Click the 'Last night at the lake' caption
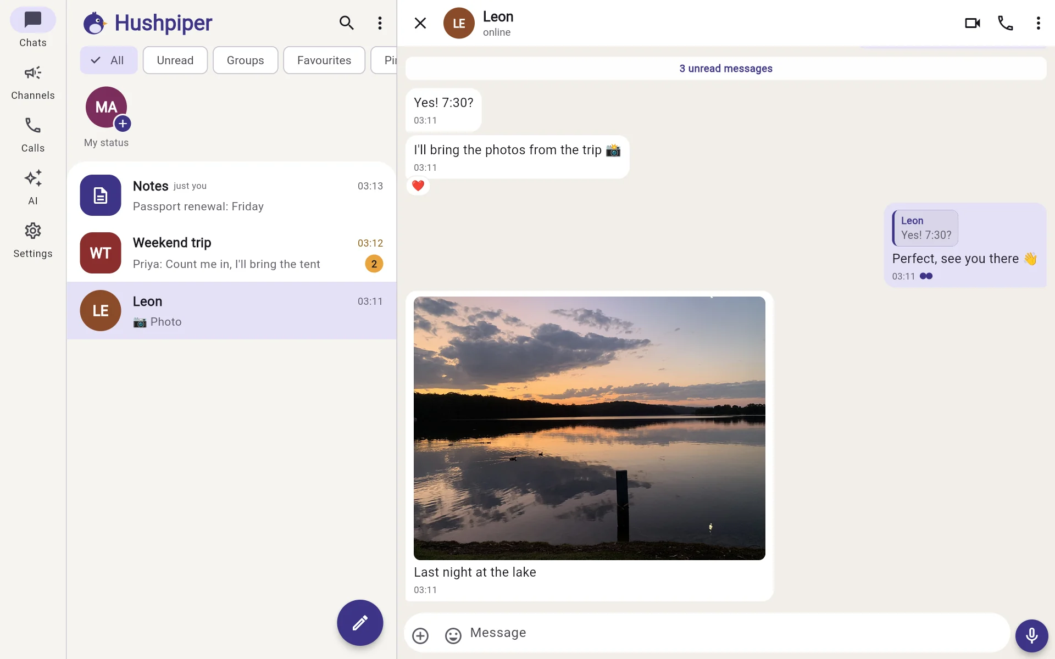 coord(475,572)
